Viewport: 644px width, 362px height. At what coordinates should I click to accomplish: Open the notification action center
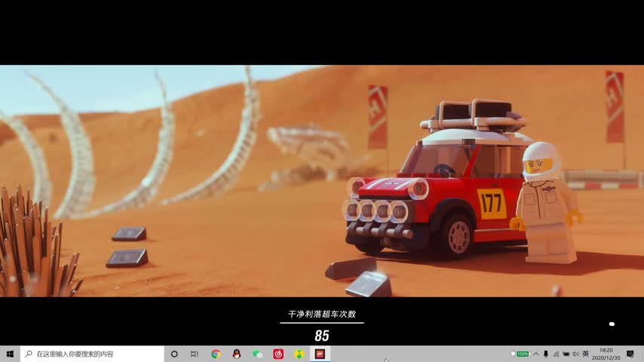pyautogui.click(x=630, y=354)
